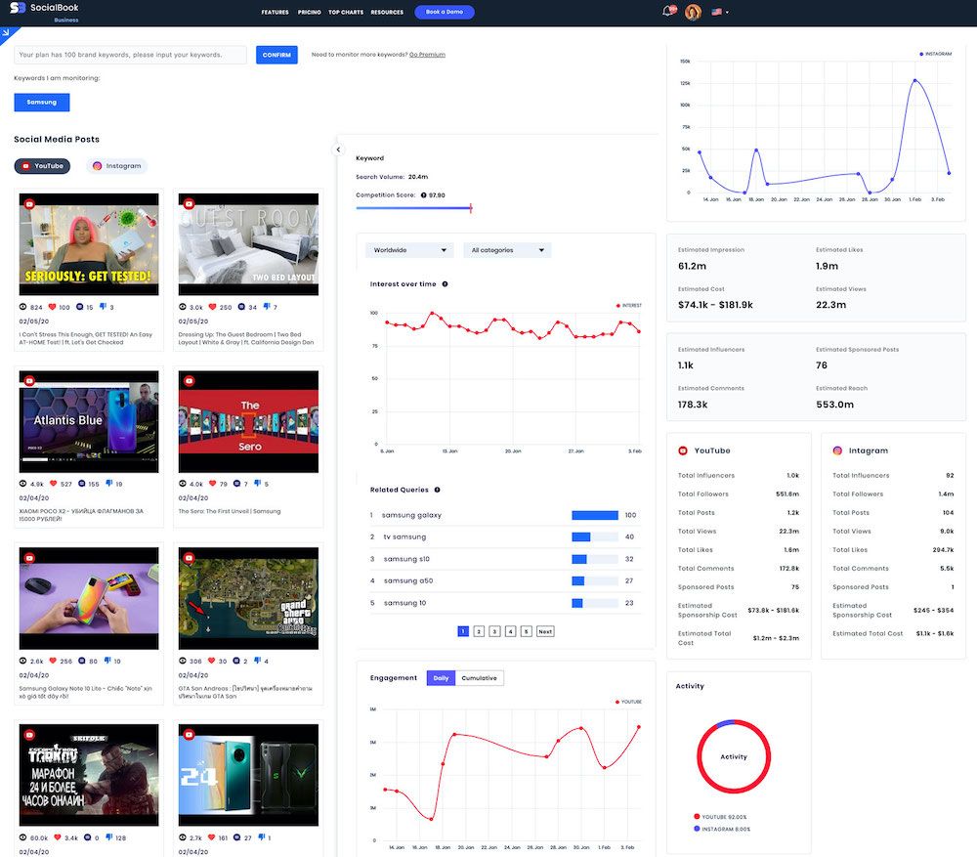Click the info icon next to Interest over time
Screen dimensions: 977x857
pyautogui.click(x=445, y=284)
